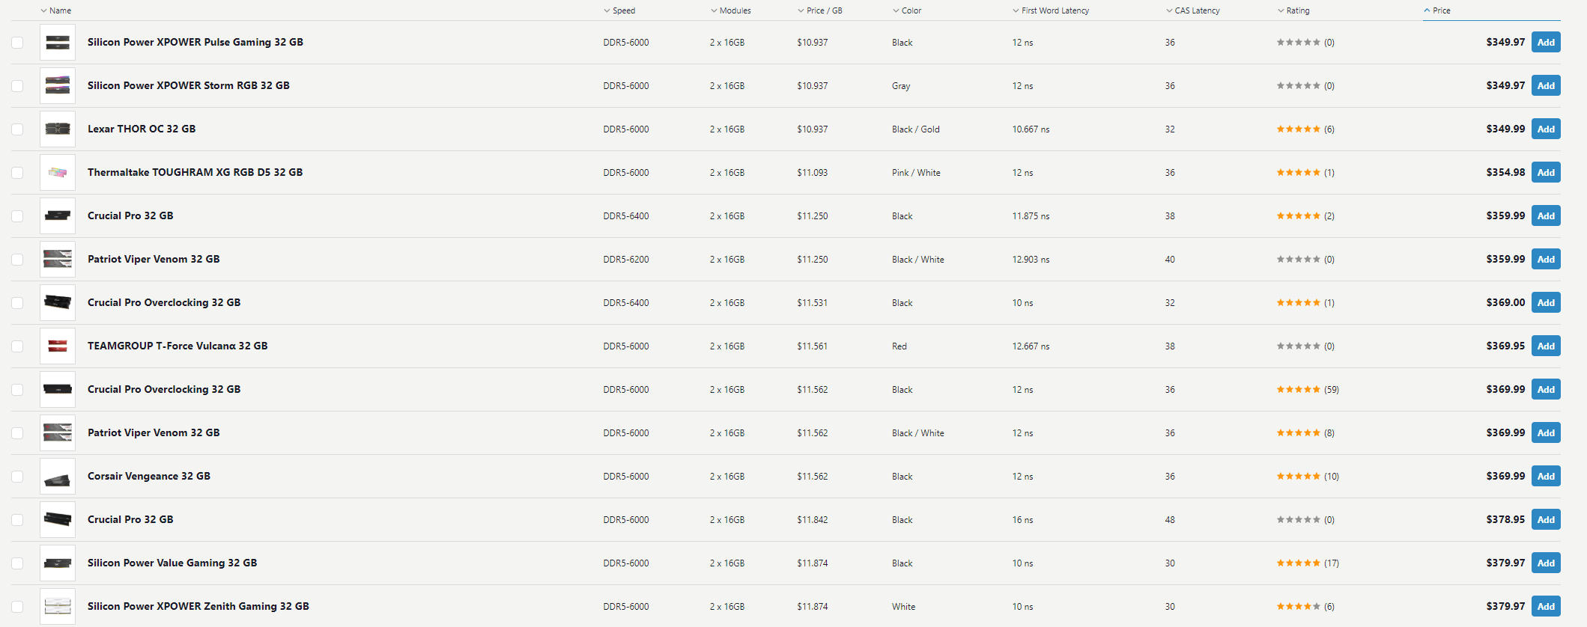Click Add for Silicon Power Value Gaming

[1546, 563]
